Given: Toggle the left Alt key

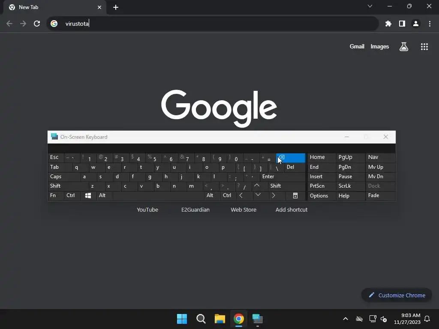Looking at the screenshot, I should pyautogui.click(x=105, y=195).
